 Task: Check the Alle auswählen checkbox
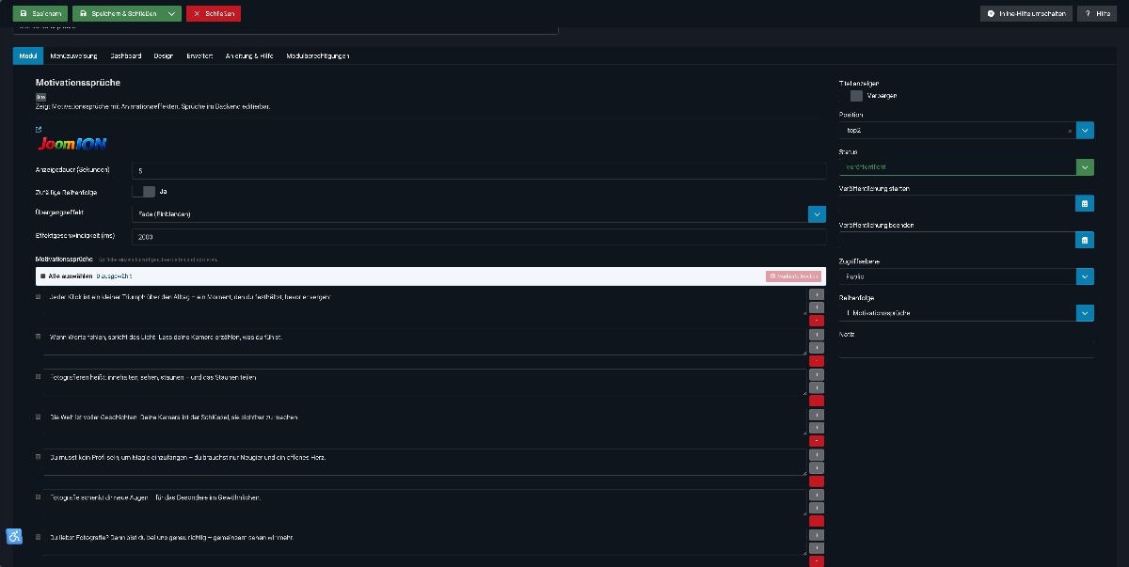(43, 276)
